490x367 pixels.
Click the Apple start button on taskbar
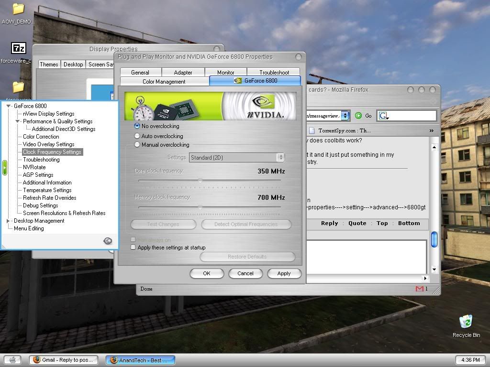12,360
